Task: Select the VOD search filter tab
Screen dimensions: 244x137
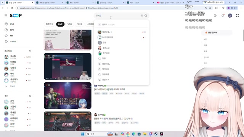Action: point(69,24)
